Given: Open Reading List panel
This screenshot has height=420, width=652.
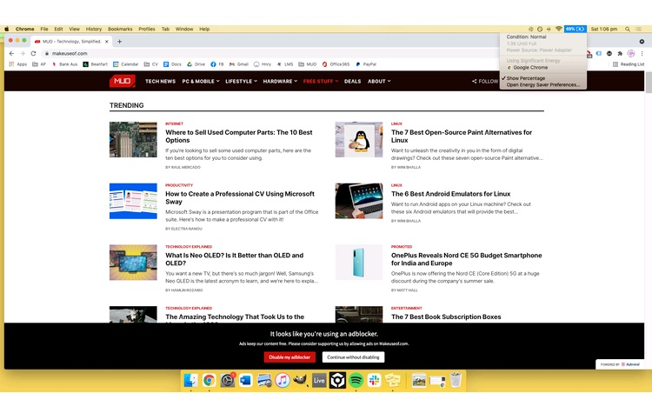Looking at the screenshot, I should (629, 64).
